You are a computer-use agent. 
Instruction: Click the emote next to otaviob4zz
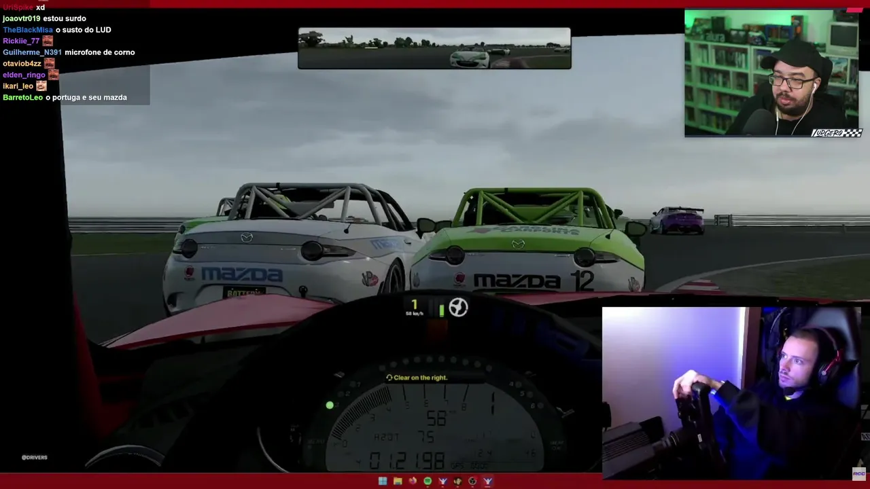49,63
